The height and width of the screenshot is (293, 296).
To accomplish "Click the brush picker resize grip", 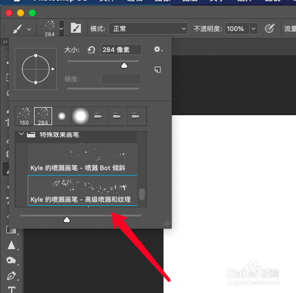I will point(166,223).
